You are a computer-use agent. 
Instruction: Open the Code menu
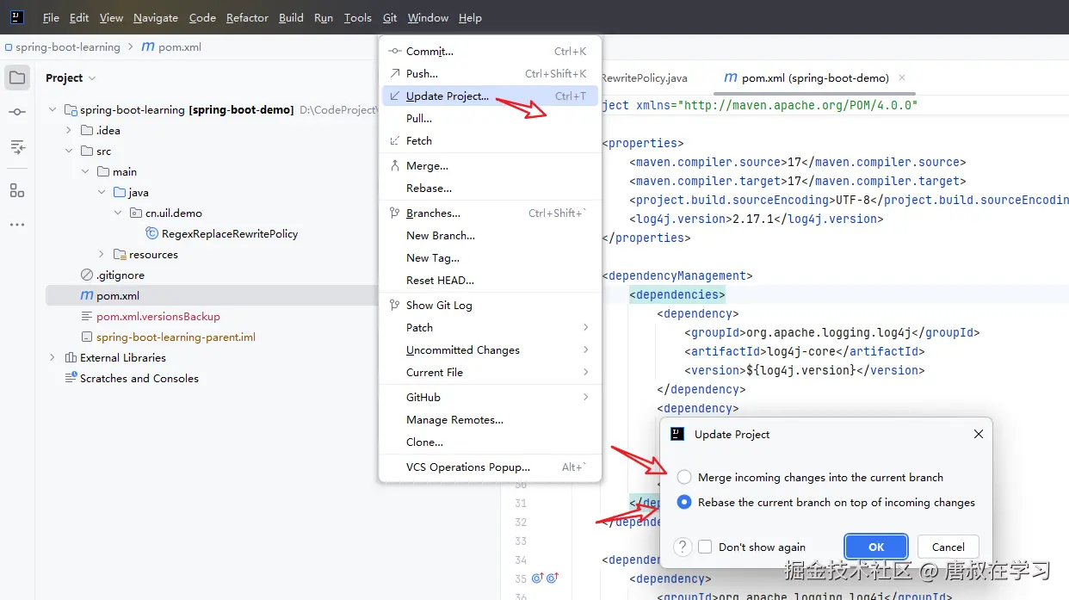(202, 17)
